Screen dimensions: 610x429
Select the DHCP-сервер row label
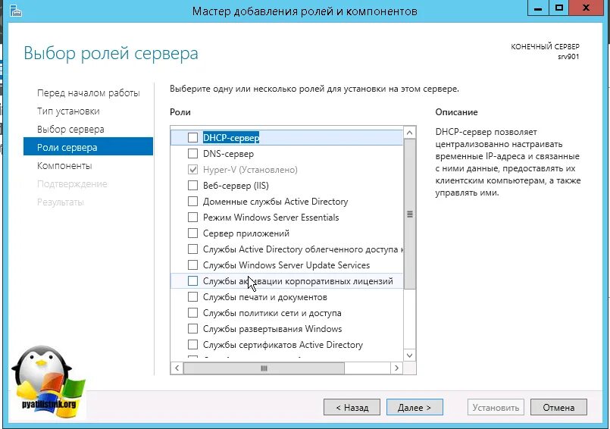pyautogui.click(x=231, y=137)
